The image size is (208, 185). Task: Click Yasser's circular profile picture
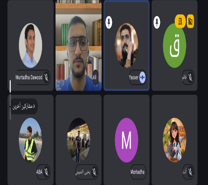click(x=127, y=46)
